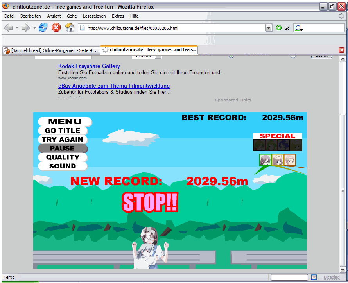Go back with the Back arrow

[x=8, y=28]
